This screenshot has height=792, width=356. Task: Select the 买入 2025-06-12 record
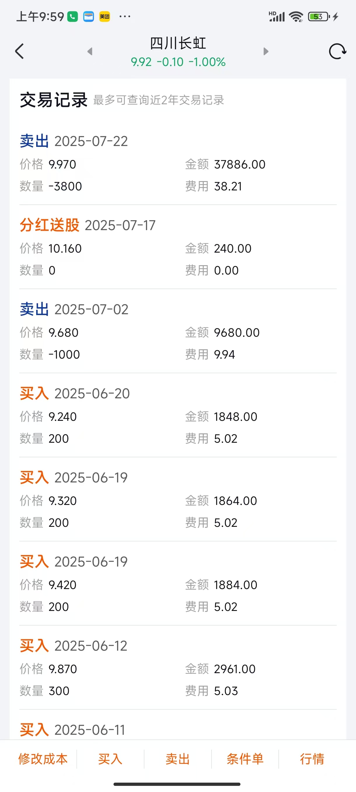pos(178,668)
